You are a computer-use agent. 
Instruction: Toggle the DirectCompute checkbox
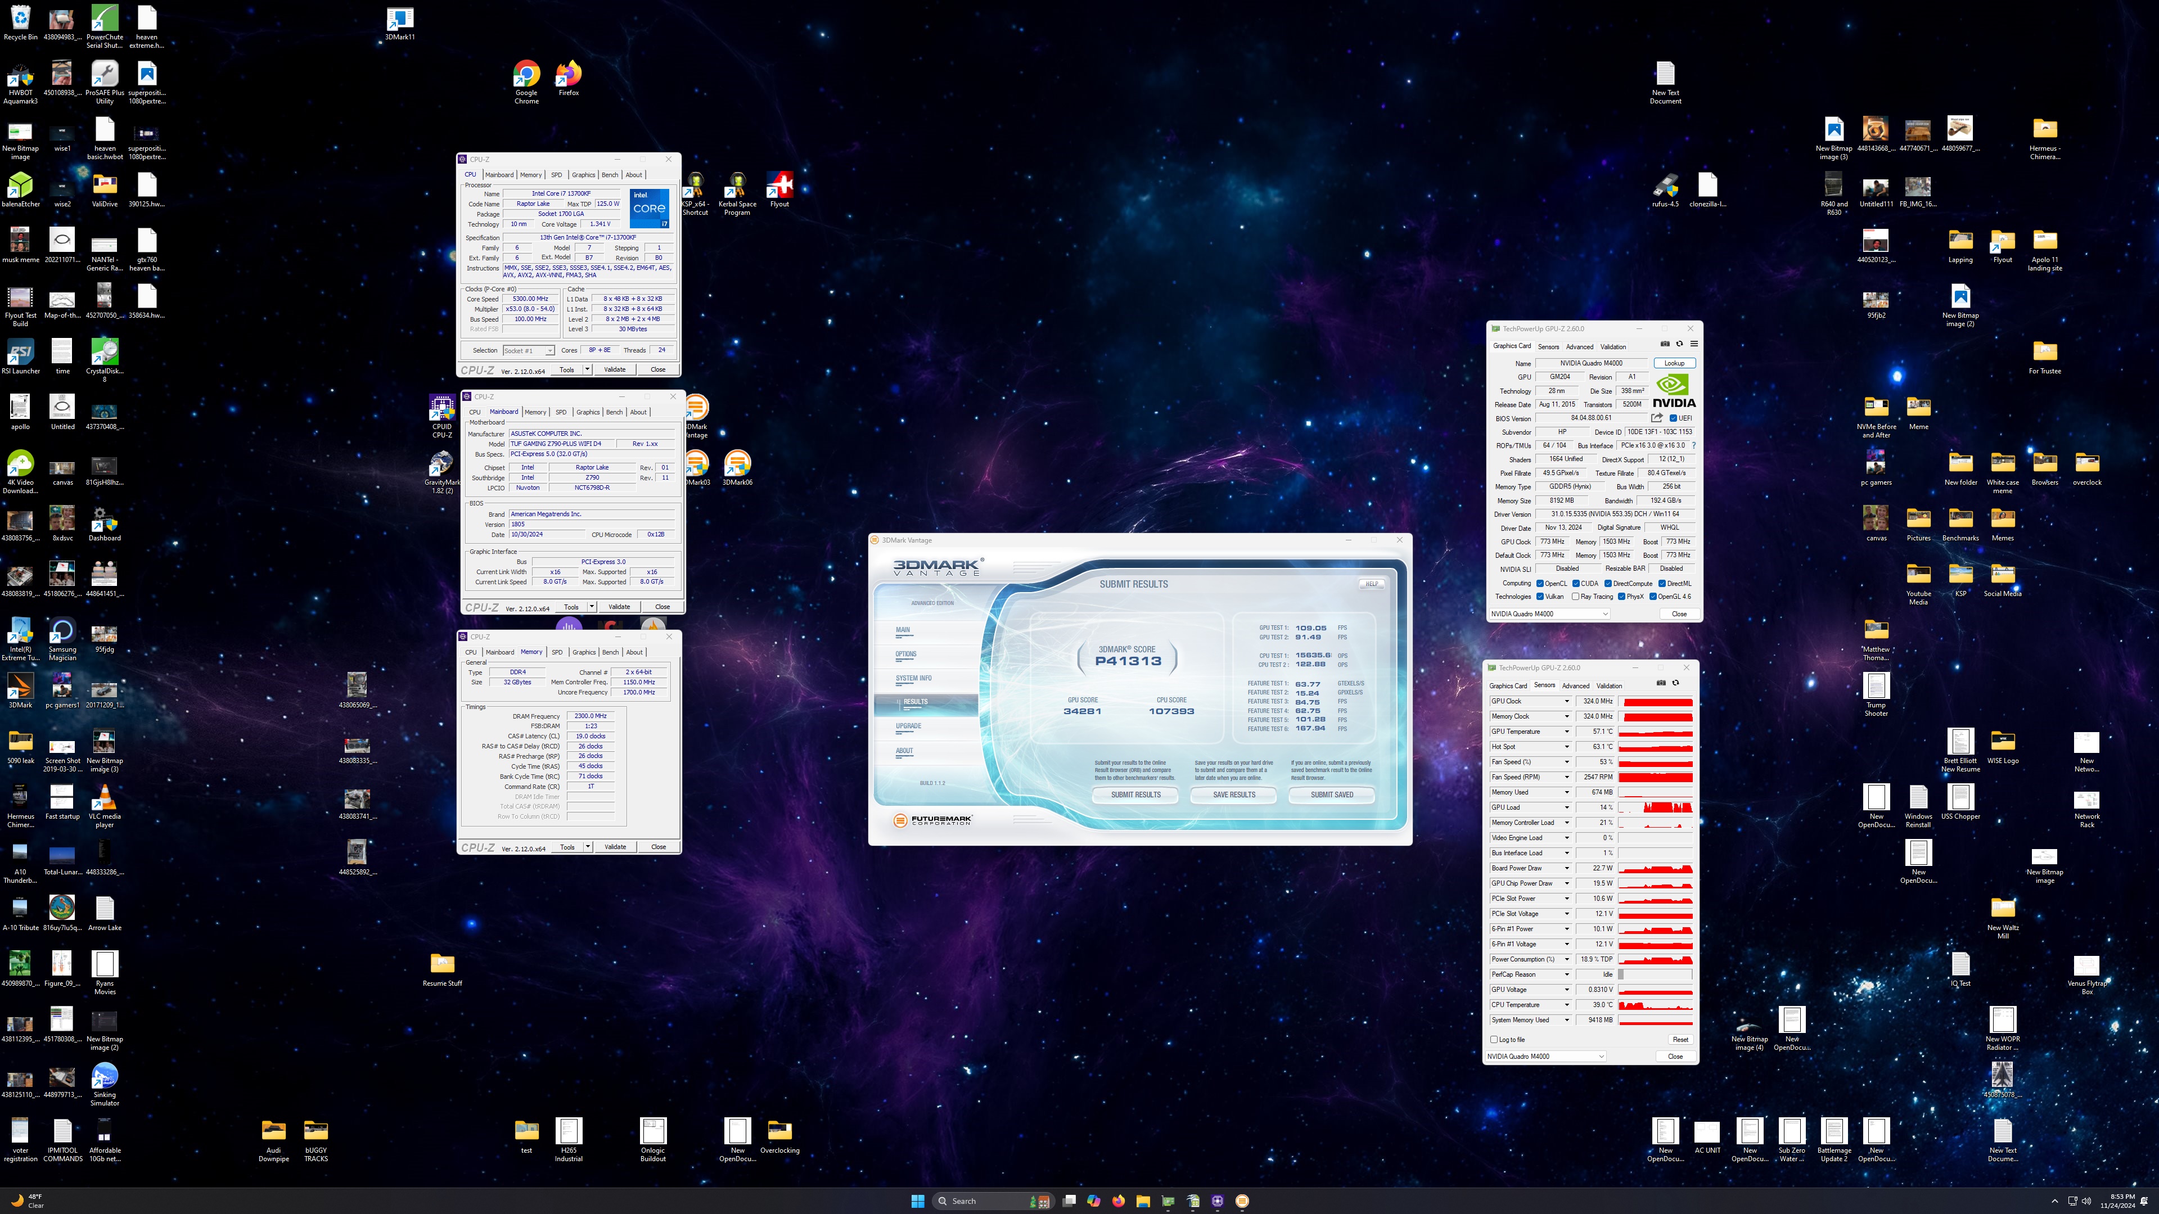point(1607,583)
